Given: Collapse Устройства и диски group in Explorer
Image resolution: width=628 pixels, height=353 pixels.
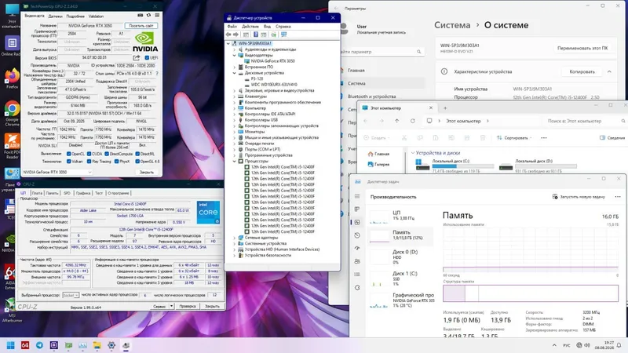Looking at the screenshot, I should [413, 153].
